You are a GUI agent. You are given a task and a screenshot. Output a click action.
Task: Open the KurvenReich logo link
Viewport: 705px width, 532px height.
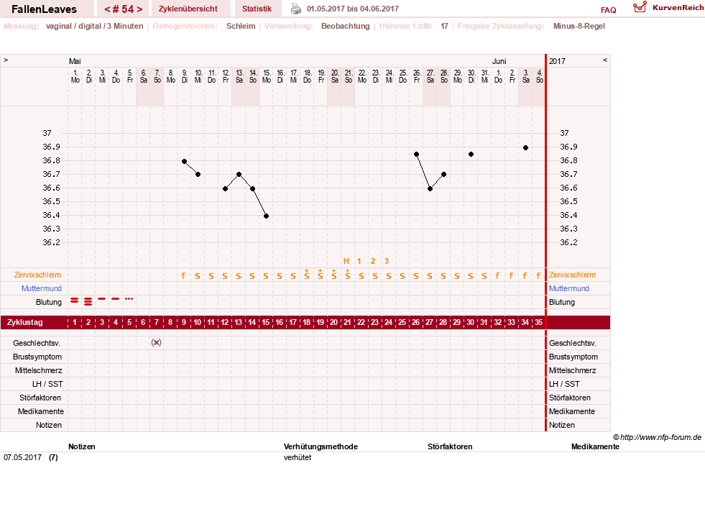coord(640,7)
